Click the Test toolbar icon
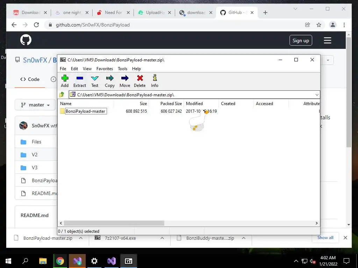Viewport: 358px width, 268px height. coord(95,81)
